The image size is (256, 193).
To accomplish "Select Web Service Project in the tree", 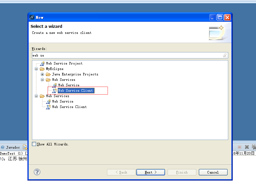I will tap(64, 63).
